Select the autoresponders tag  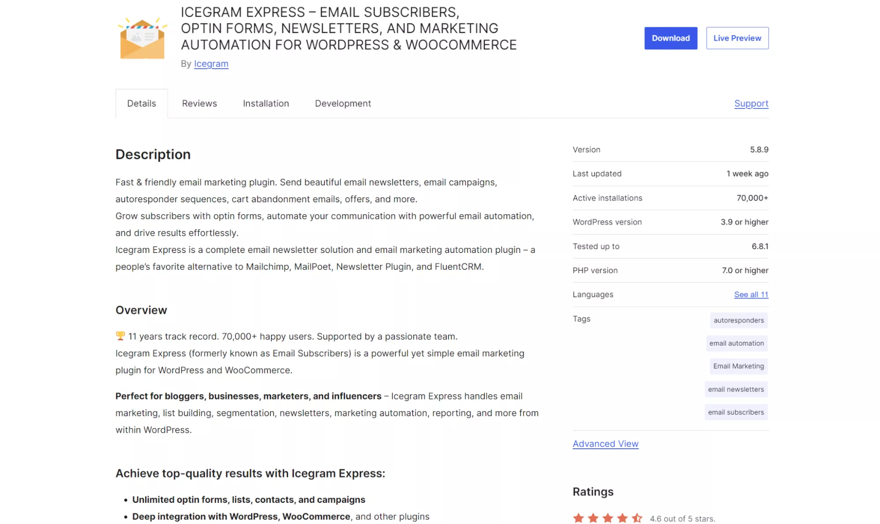coord(739,320)
